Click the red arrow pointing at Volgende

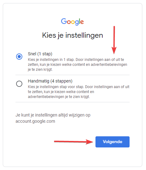[73, 142]
